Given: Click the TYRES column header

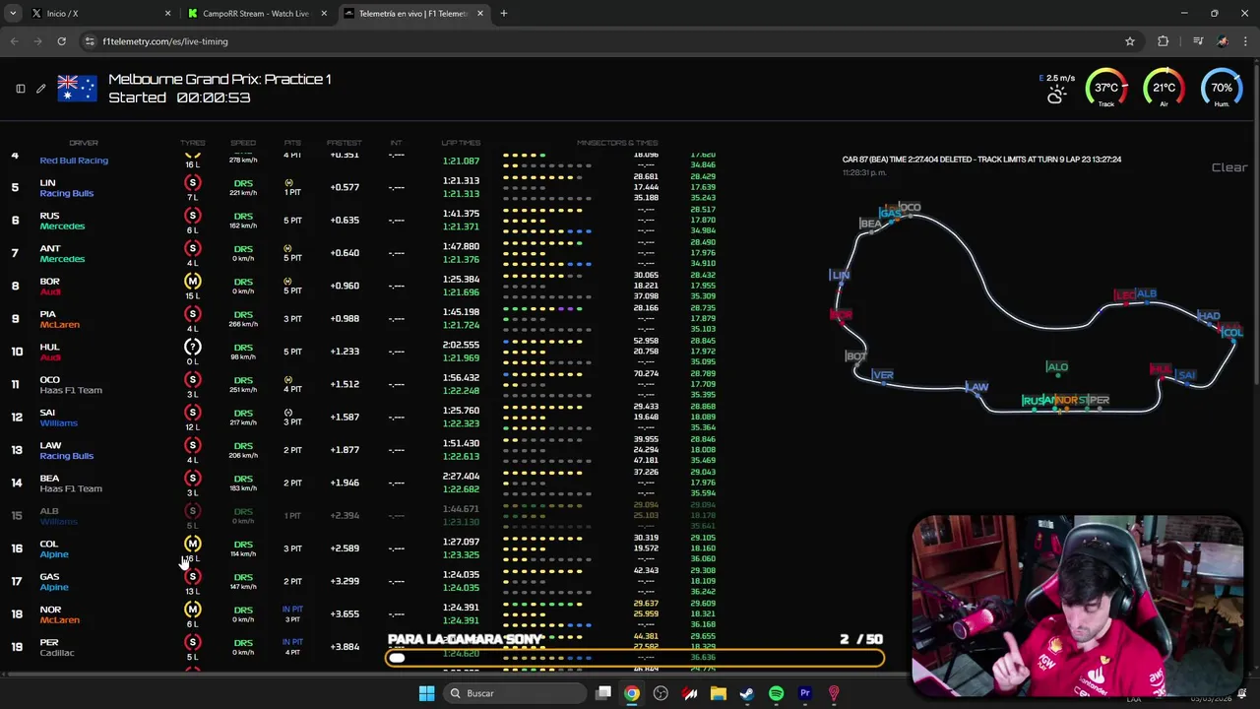Looking at the screenshot, I should (193, 143).
